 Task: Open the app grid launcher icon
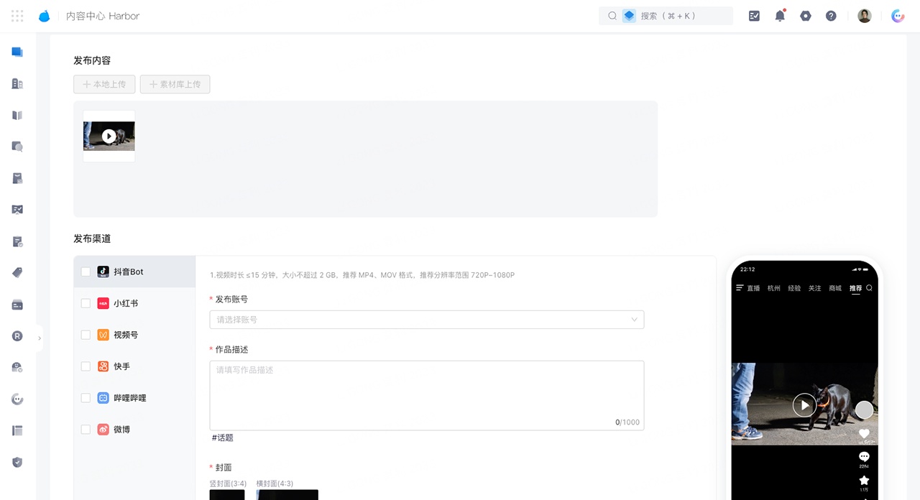[x=17, y=16]
